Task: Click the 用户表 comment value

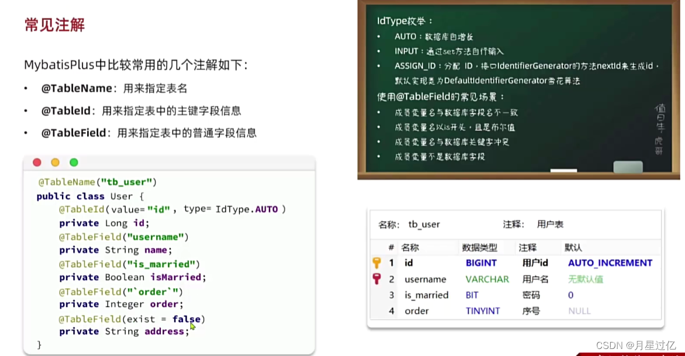Action: (550, 225)
